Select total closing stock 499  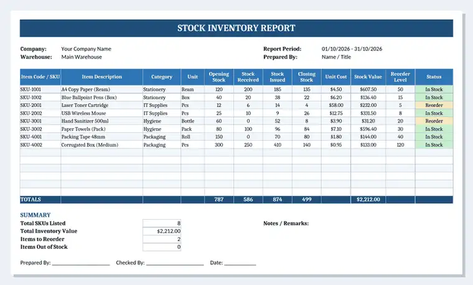(x=306, y=199)
